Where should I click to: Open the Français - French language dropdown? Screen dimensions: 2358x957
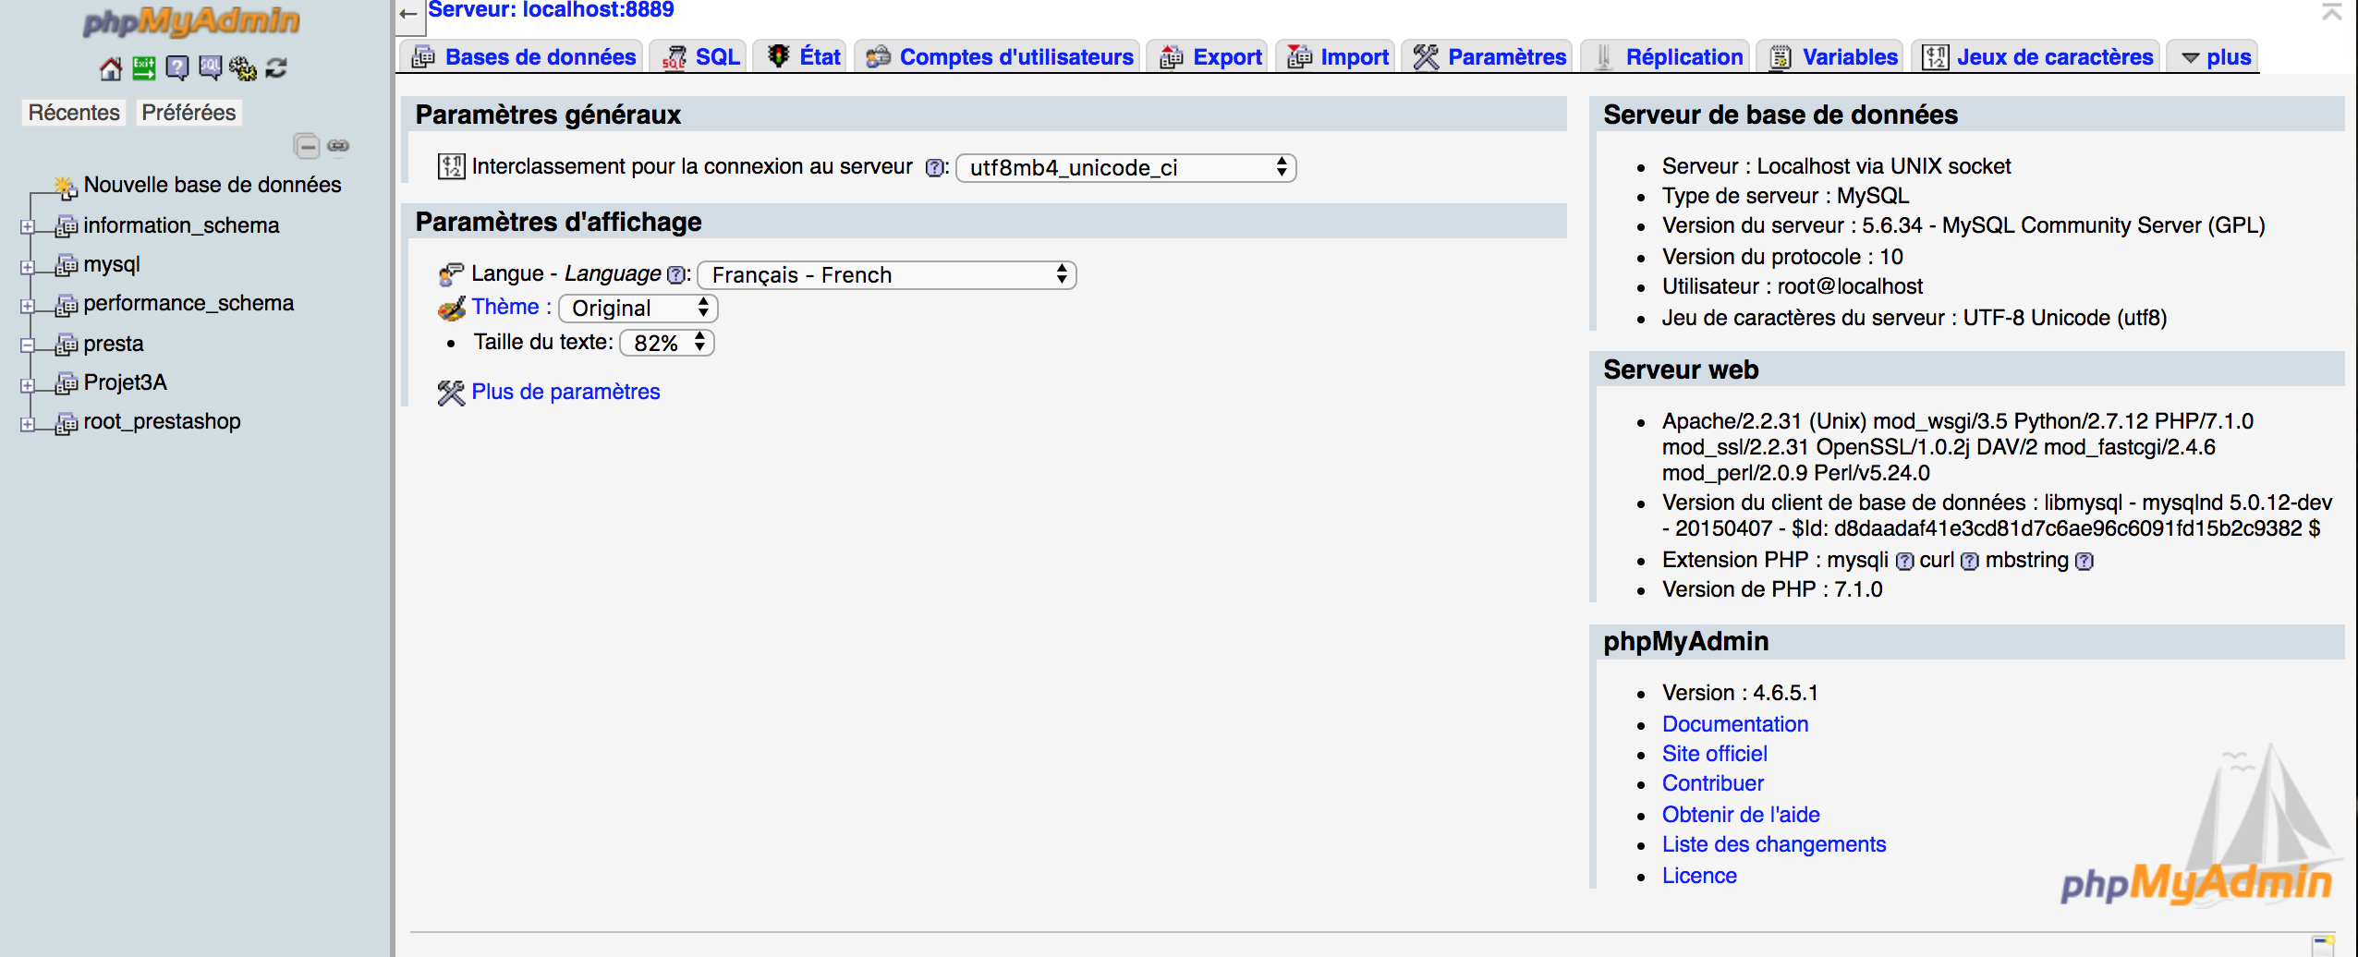tap(887, 275)
